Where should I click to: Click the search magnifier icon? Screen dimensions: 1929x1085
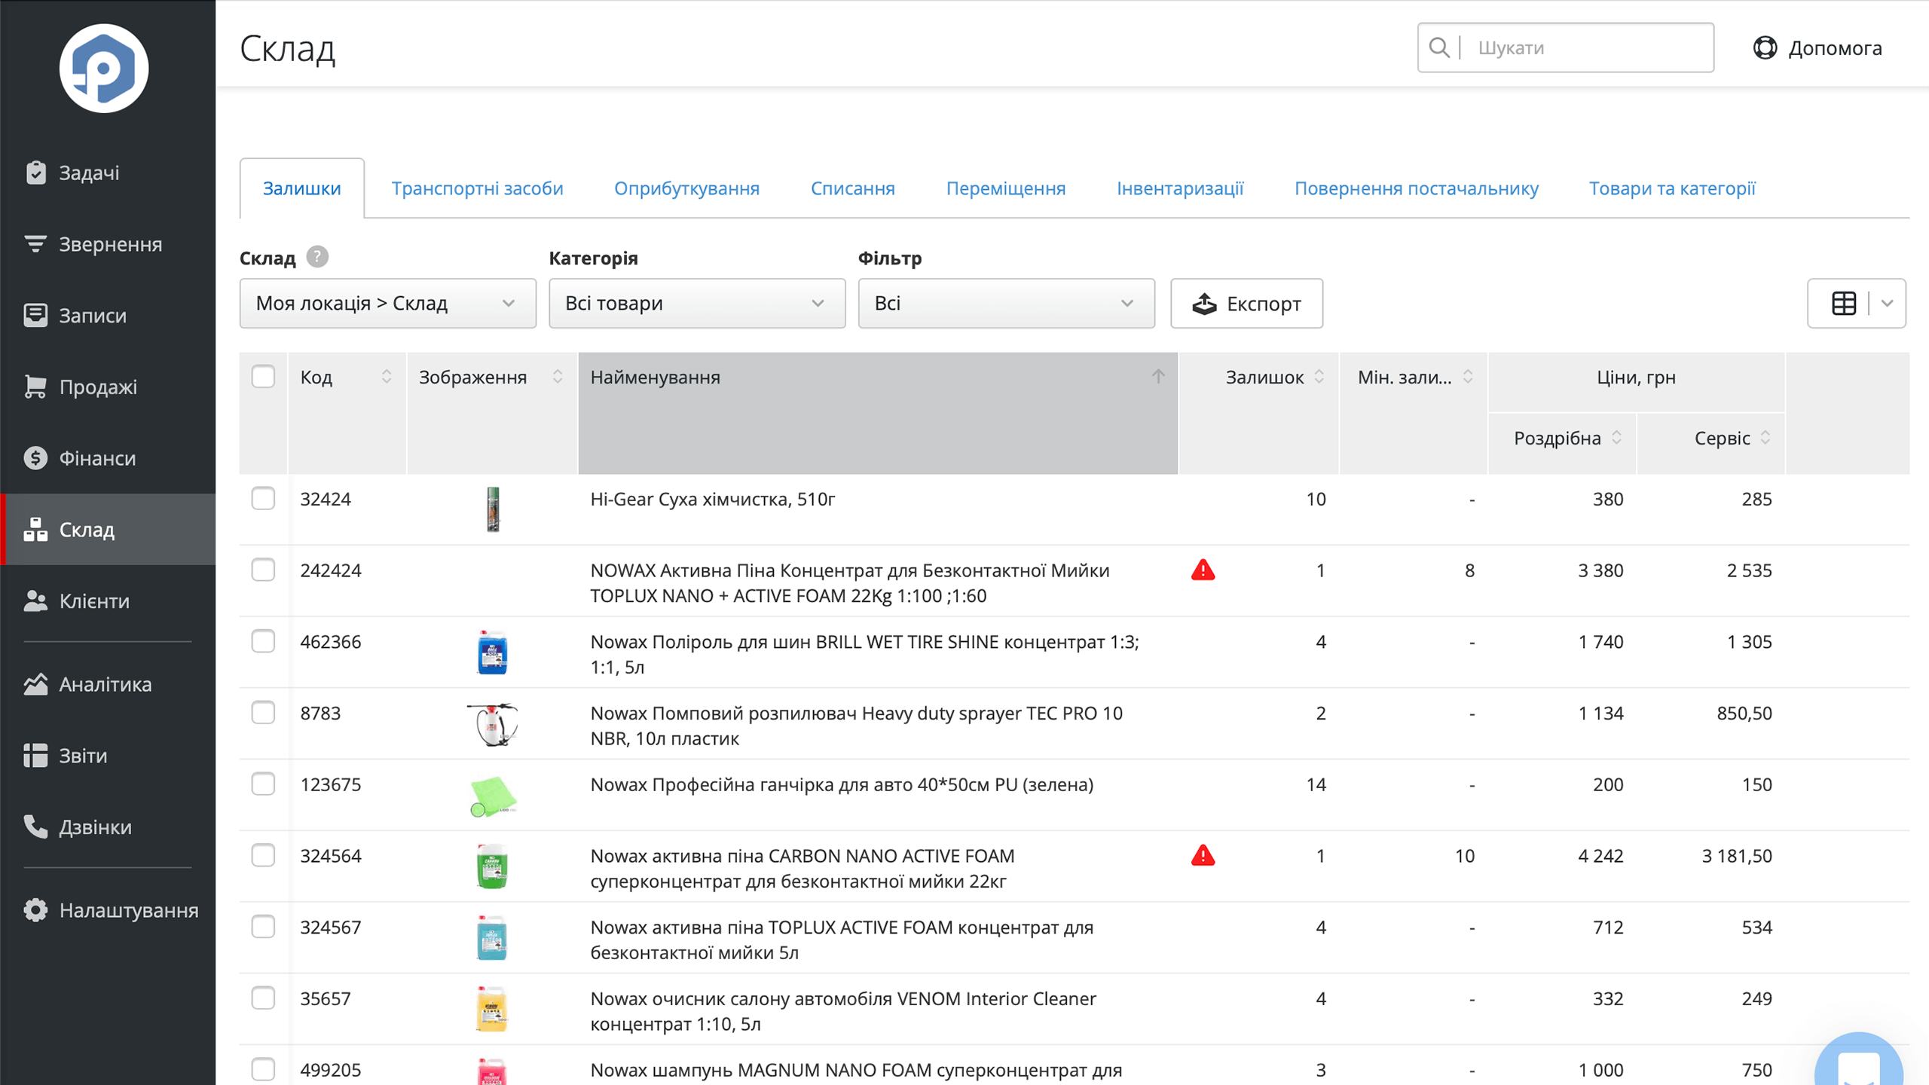point(1439,47)
